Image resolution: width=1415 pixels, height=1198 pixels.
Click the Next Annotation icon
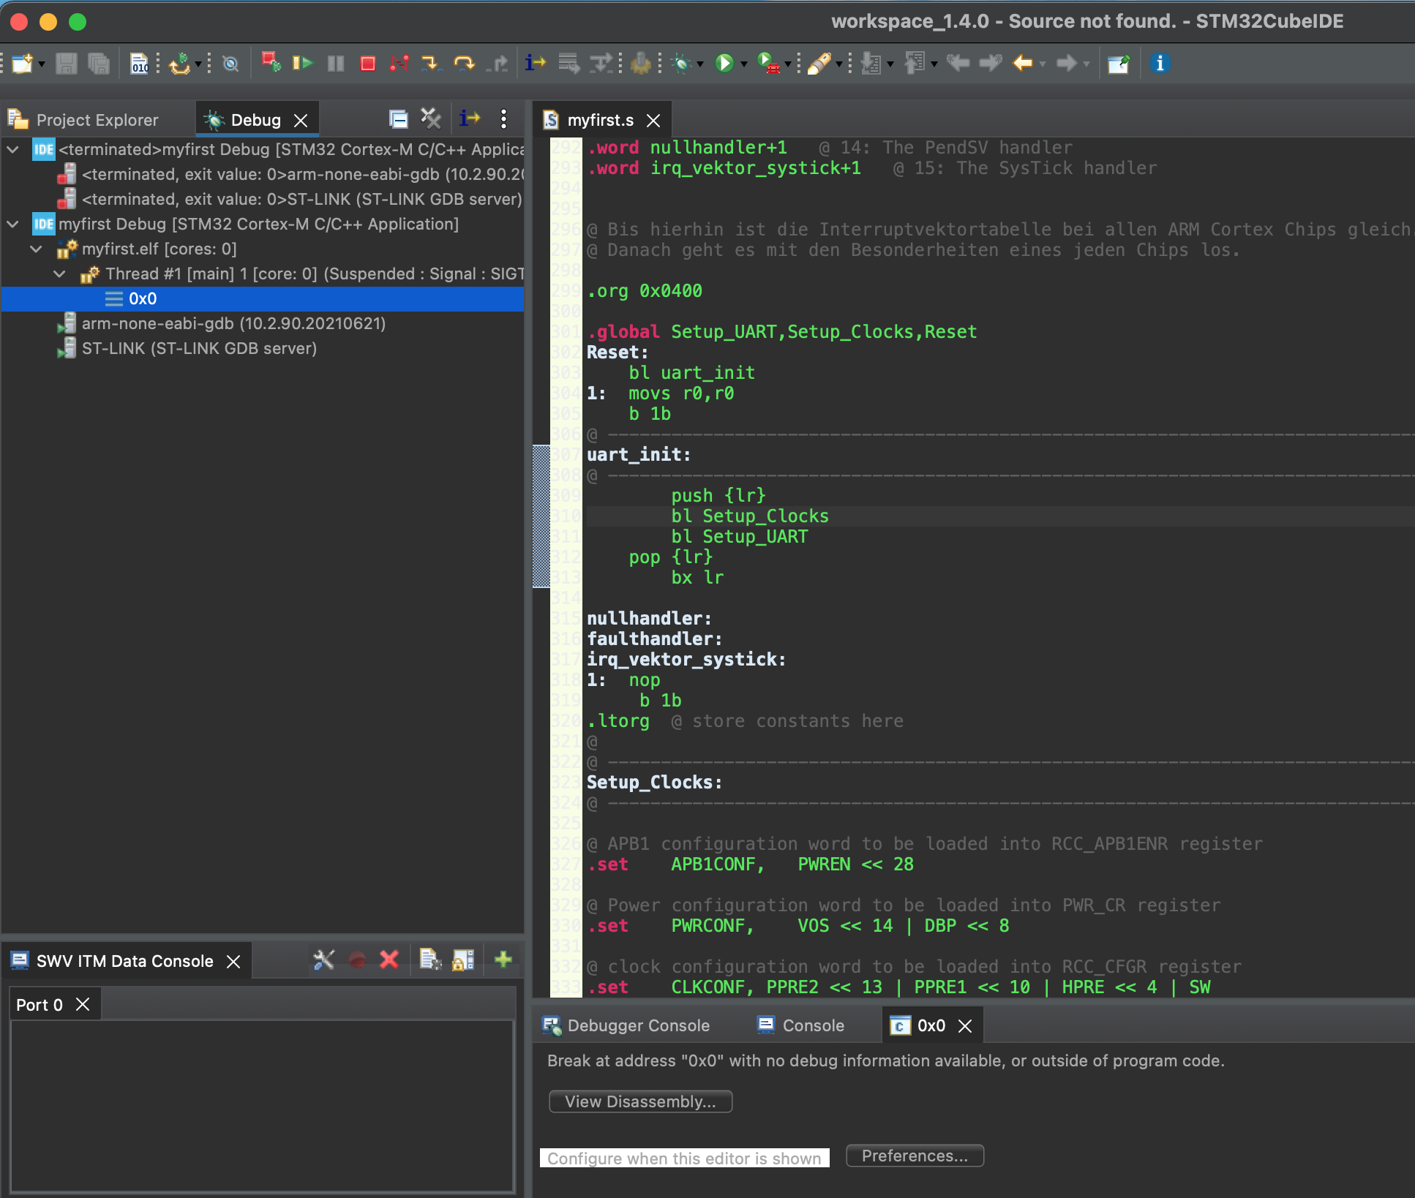[871, 64]
